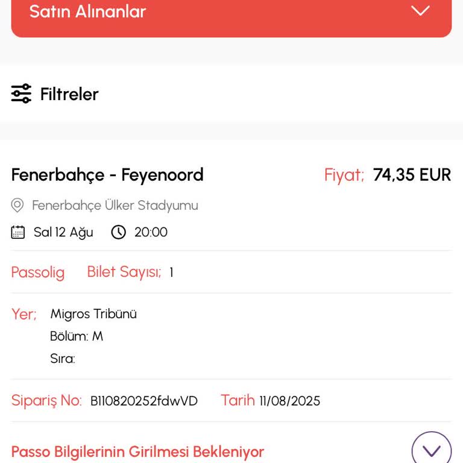Tap the 74,35 EUR price
Image resolution: width=463 pixels, height=463 pixels.
(412, 175)
